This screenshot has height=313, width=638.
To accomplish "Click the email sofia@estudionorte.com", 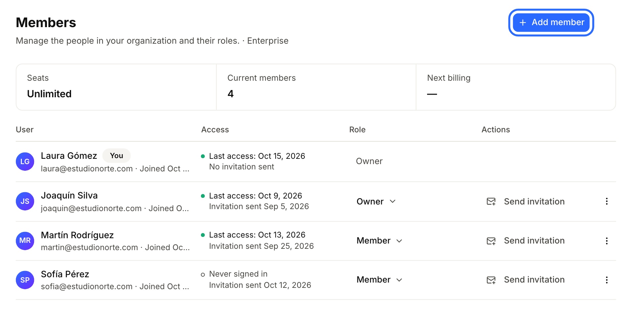I will (87, 287).
